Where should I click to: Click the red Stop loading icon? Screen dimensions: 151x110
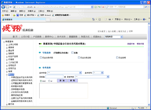click(x=103, y=7)
